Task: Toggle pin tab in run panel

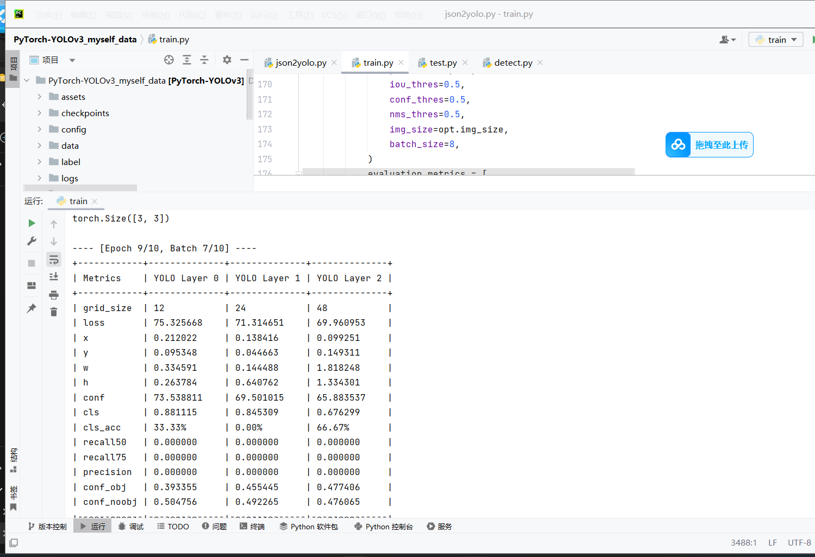Action: coord(32,308)
